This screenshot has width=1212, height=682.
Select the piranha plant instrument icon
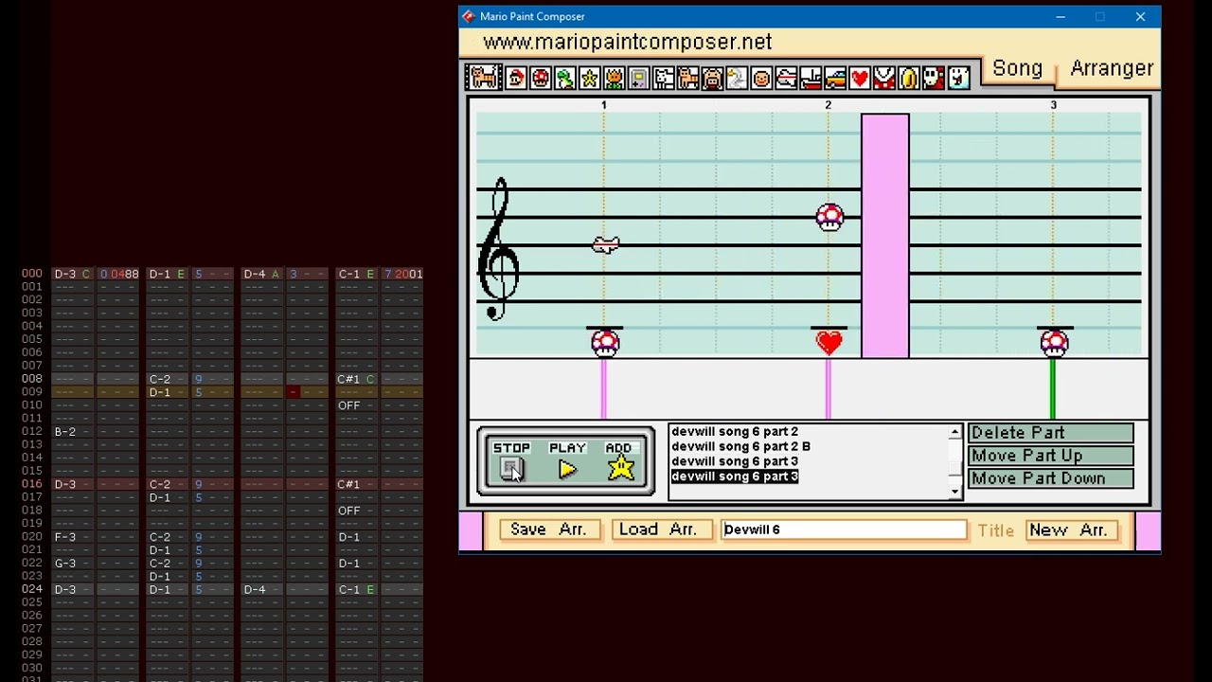pos(884,78)
